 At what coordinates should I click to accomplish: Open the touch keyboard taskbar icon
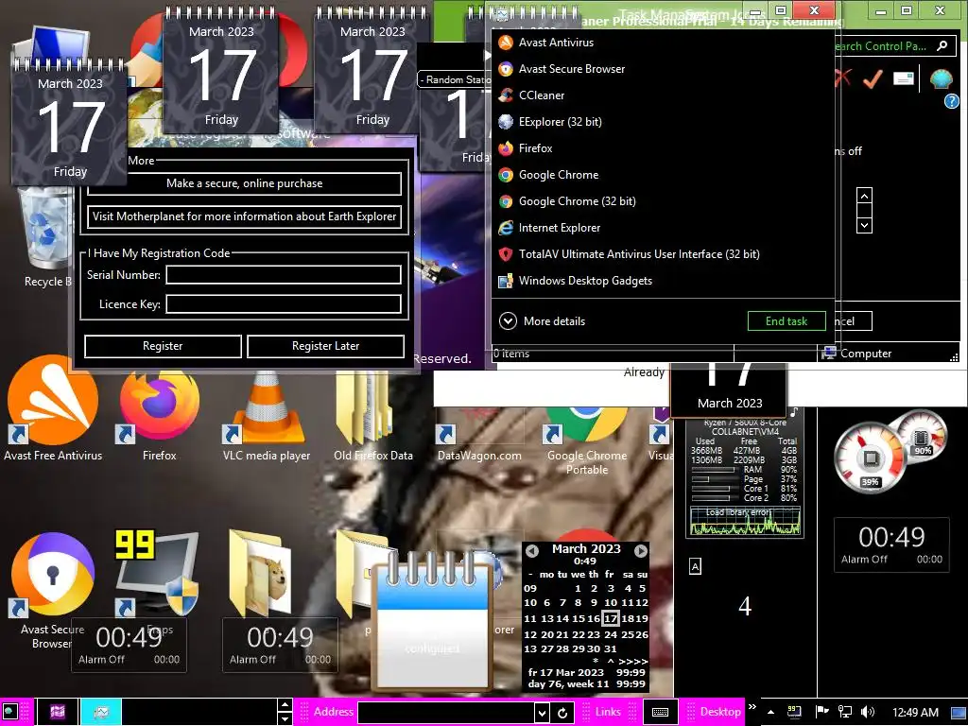pyautogui.click(x=660, y=713)
